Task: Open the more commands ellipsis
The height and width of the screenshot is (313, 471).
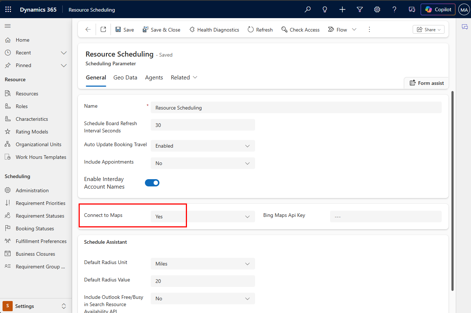Action: tap(369, 30)
